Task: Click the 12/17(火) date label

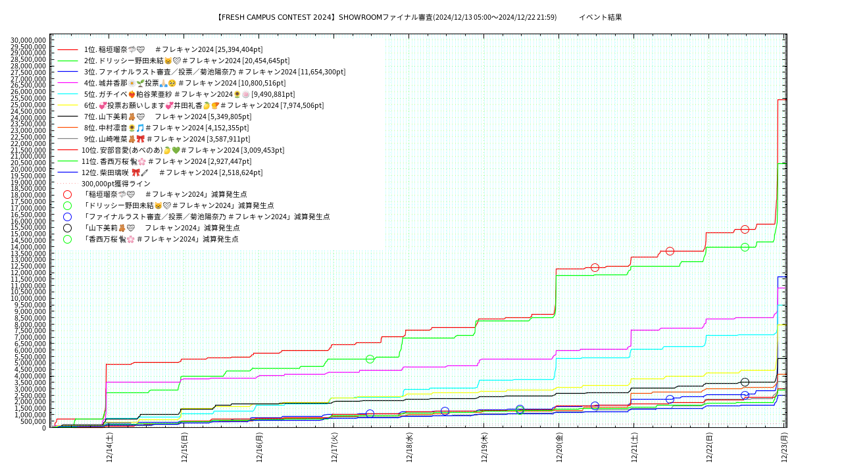Action: click(x=334, y=448)
